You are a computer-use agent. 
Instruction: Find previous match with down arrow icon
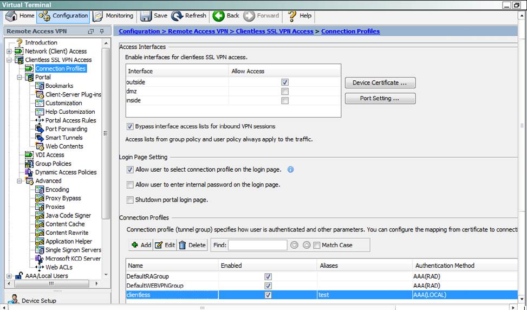(x=294, y=245)
